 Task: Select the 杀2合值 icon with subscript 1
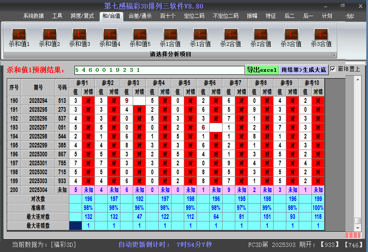click(x=231, y=34)
